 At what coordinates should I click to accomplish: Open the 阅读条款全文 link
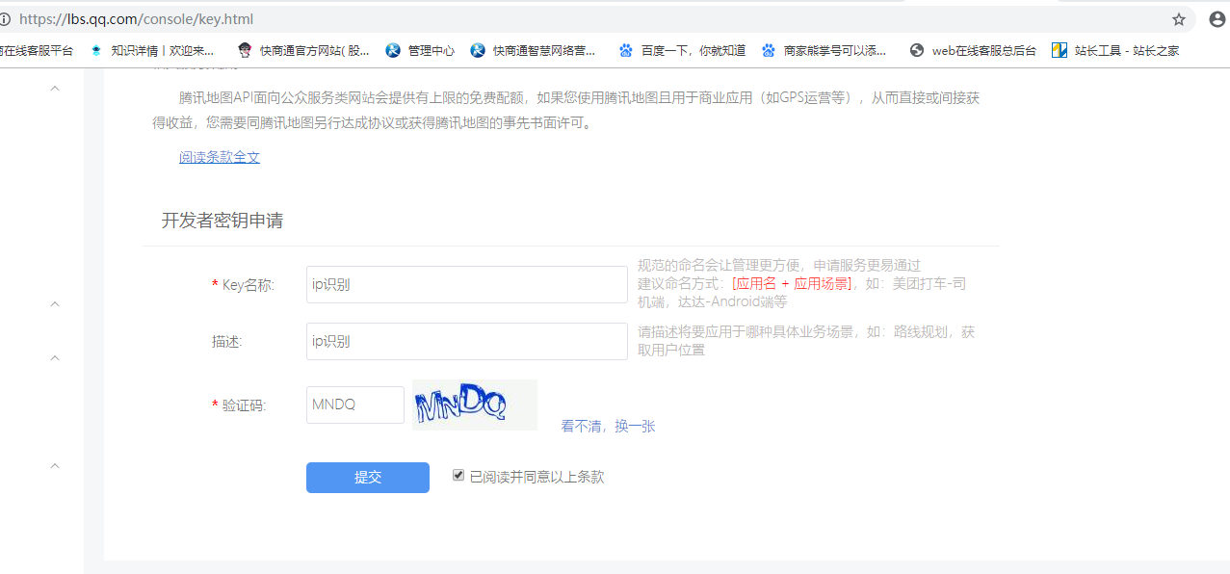point(220,157)
